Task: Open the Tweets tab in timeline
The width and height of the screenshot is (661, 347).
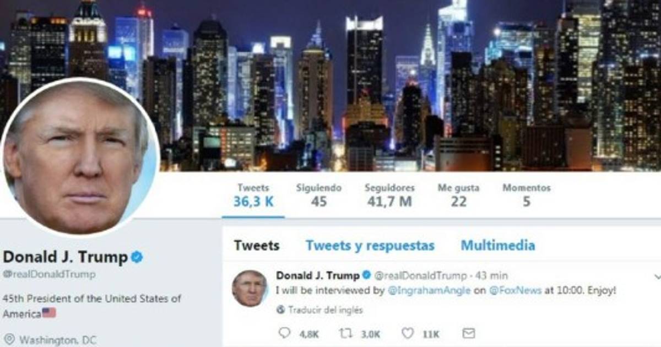Action: tap(256, 246)
